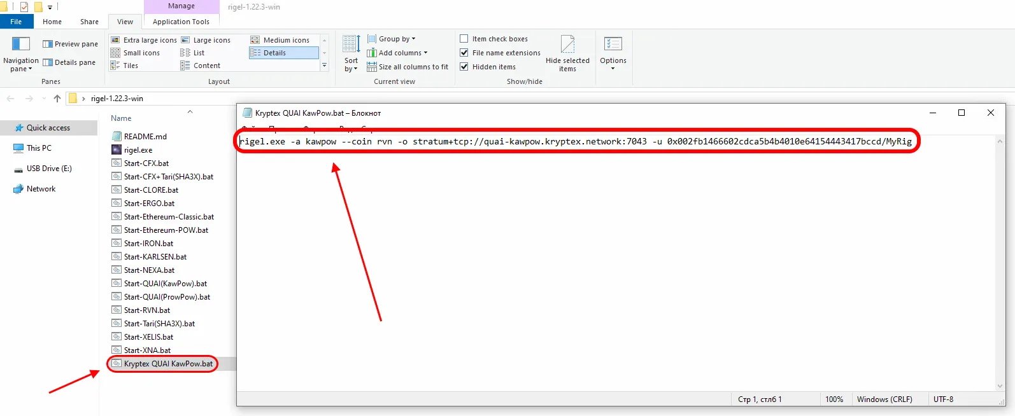Uncheck File name extensions
1015x416 pixels.
coord(464,53)
